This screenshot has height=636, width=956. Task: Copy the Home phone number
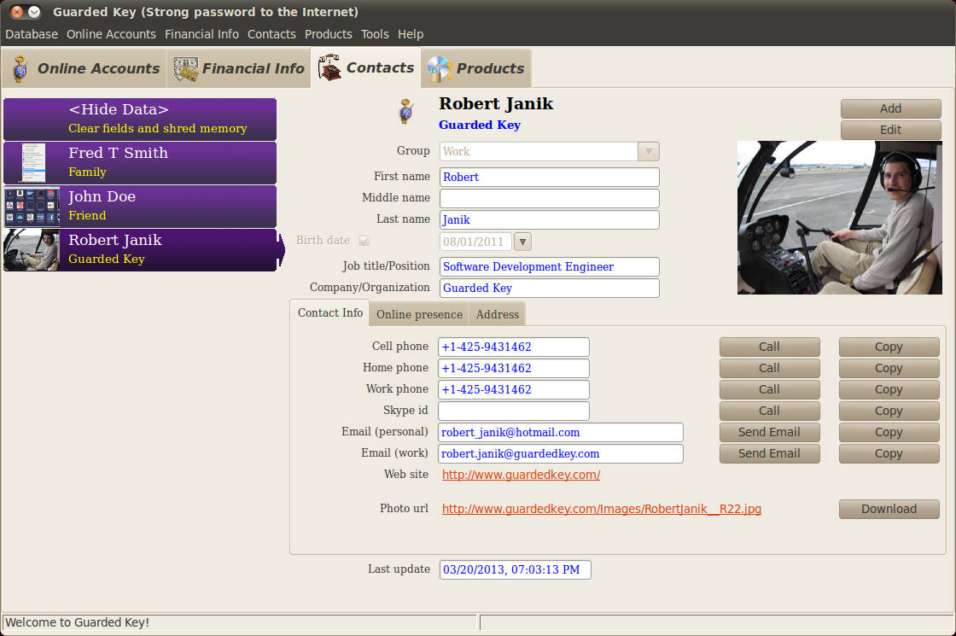pyautogui.click(x=889, y=368)
